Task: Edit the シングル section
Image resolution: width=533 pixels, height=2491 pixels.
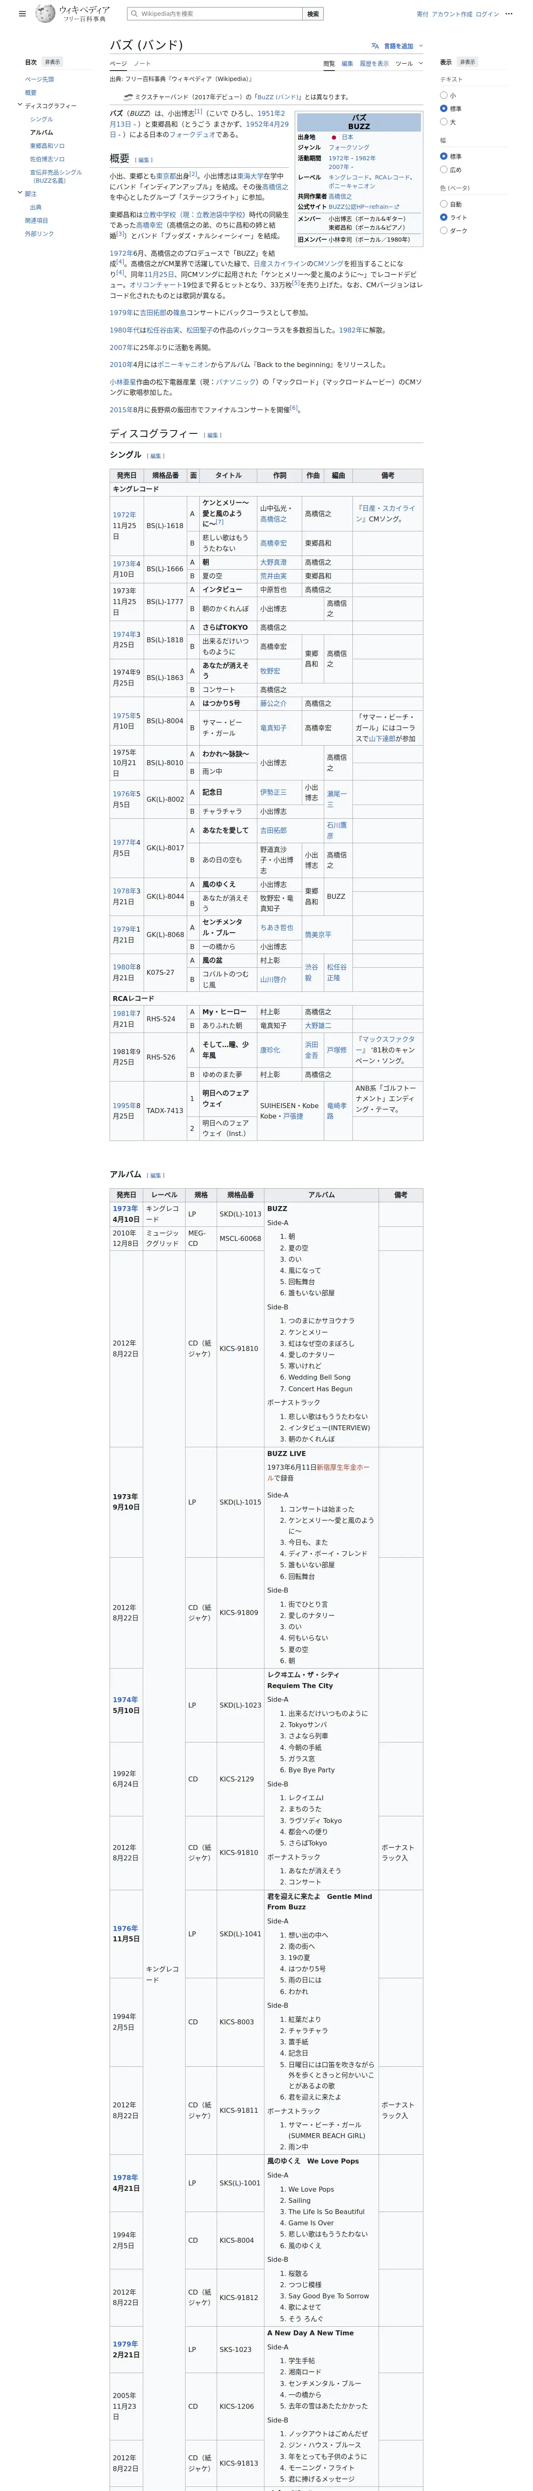Action: 156,455
